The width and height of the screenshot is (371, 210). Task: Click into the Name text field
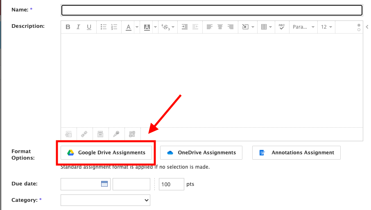tap(212, 10)
